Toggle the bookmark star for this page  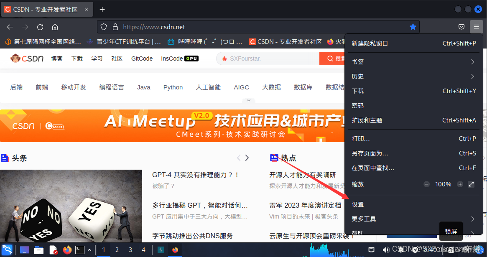point(413,27)
